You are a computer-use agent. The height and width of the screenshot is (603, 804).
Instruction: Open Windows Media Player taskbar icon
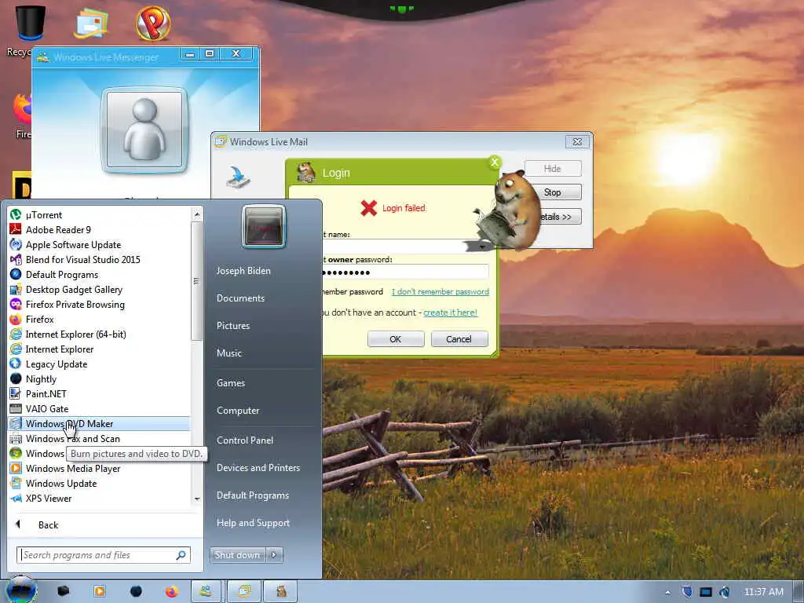(100, 591)
